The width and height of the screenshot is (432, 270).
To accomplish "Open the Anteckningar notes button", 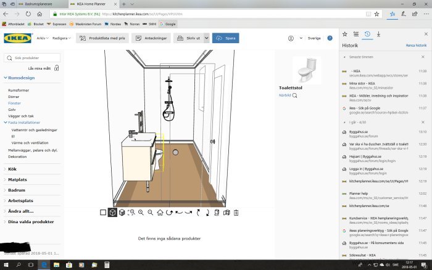I will (x=151, y=38).
